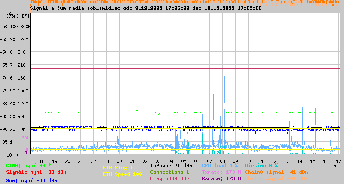The height and width of the screenshot is (184, 344).
Task: Click the y-axis row "-50 100 300M"
Action: (15, 27)
